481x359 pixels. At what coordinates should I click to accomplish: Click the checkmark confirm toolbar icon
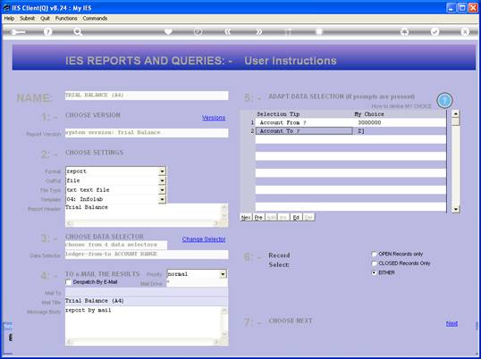[x=435, y=31]
